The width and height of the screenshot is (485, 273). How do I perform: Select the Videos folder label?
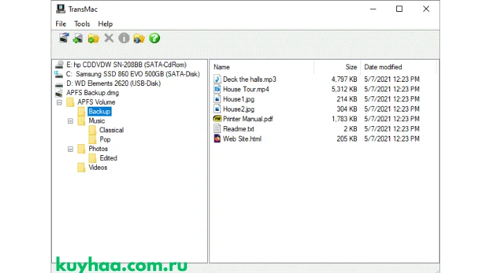click(x=98, y=167)
